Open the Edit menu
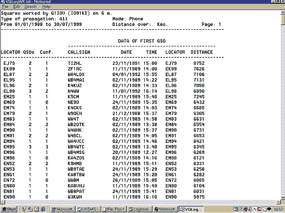 pos(17,7)
